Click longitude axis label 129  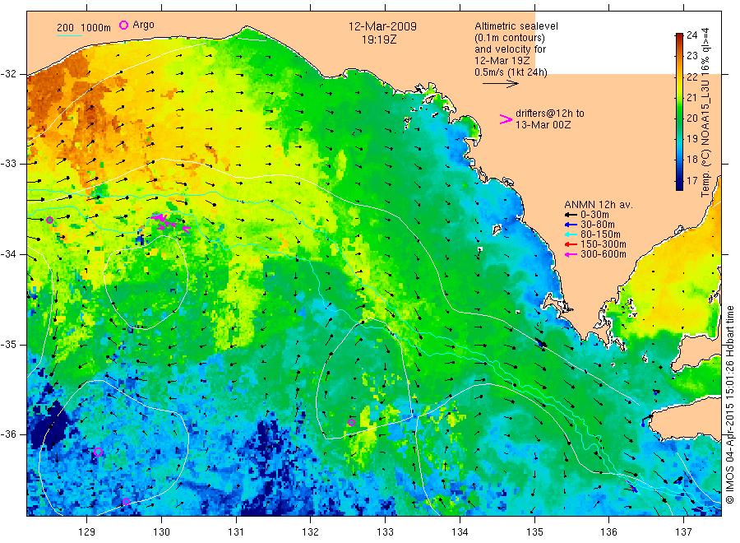[87, 532]
